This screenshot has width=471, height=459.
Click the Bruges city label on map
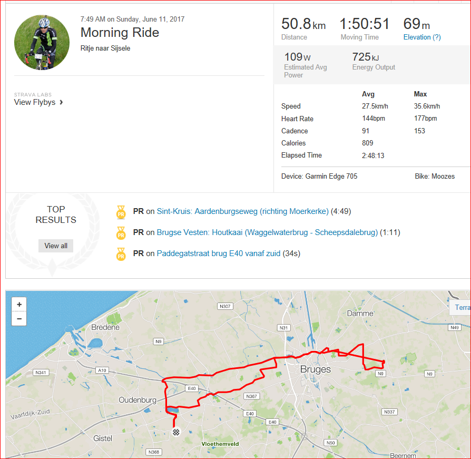[316, 369]
